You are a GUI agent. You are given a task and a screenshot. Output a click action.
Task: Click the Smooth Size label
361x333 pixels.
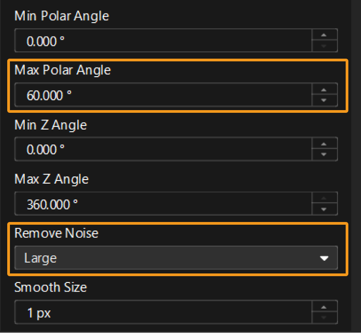pos(50,287)
